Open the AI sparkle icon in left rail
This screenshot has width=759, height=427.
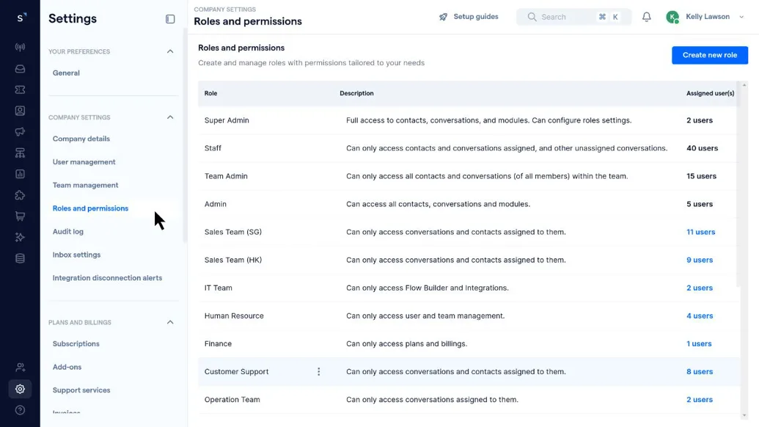[20, 237]
